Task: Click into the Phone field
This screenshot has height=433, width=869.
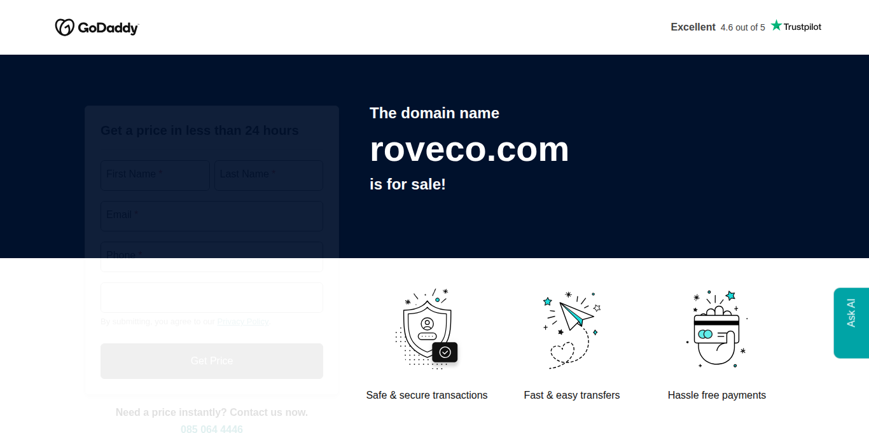Action: click(212, 256)
